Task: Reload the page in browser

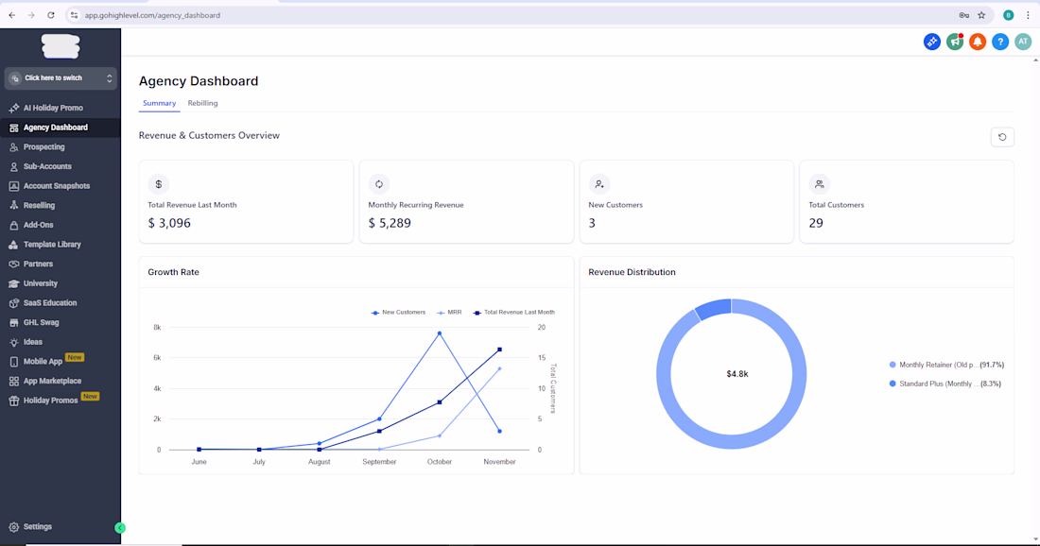Action: coord(50,14)
